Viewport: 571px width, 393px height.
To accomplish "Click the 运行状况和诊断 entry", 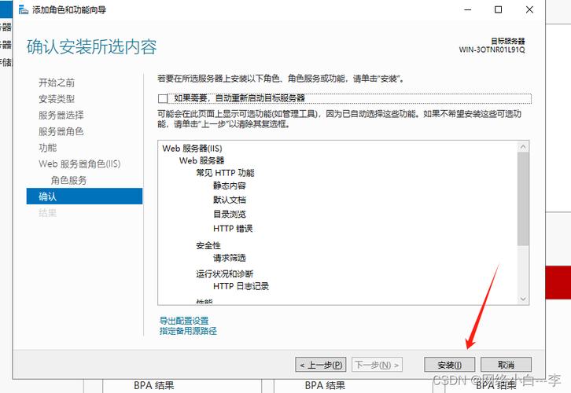I will coord(224,274).
